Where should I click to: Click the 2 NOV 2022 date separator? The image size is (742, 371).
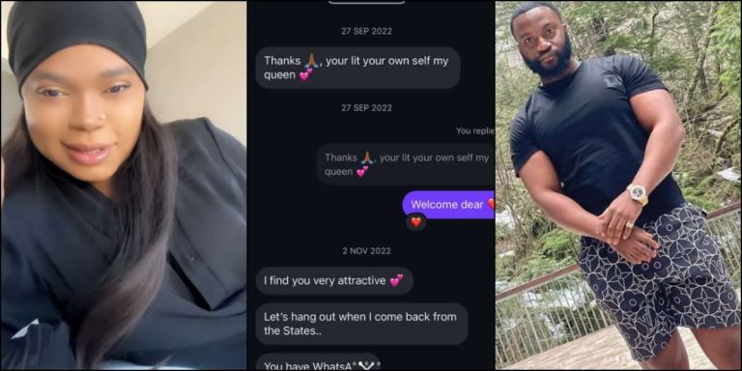coord(367,251)
